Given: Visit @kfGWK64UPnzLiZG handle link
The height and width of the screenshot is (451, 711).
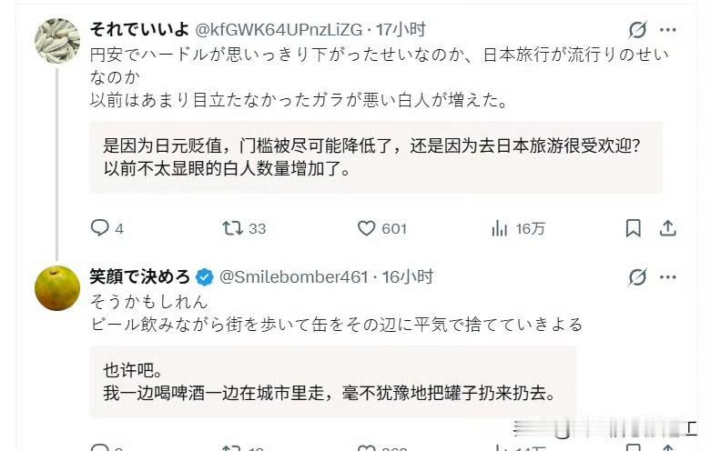Looking at the screenshot, I should pyautogui.click(x=279, y=30).
